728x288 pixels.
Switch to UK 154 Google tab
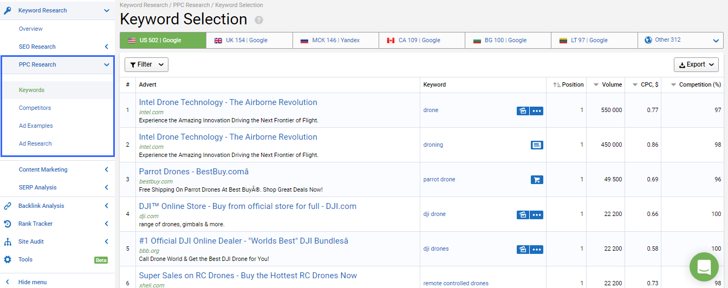point(249,40)
